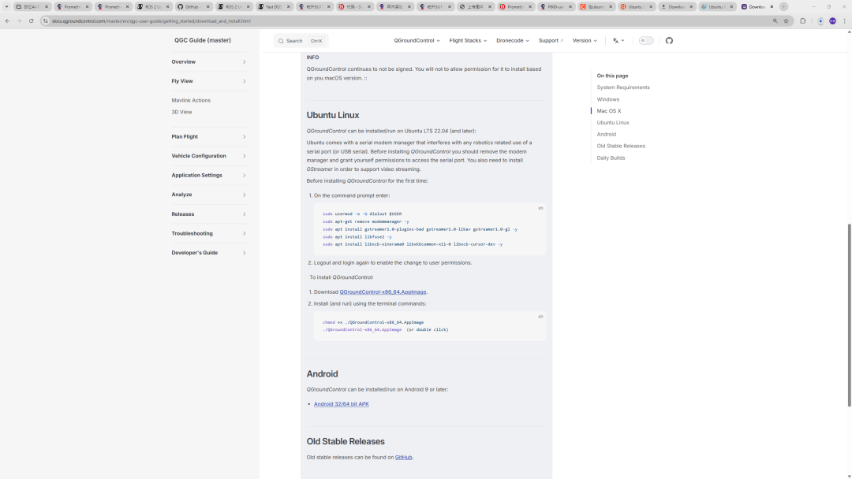
Task: Open the tab search dropdown arrow
Action: (6, 6)
